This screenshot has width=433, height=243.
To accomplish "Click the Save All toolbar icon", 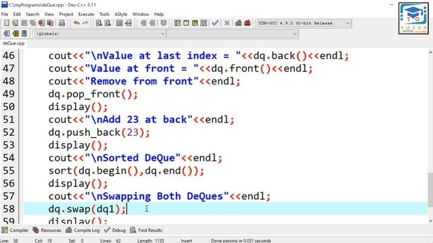I will click(x=32, y=23).
